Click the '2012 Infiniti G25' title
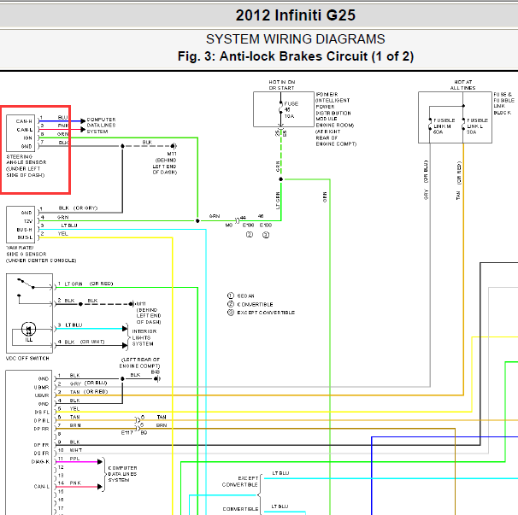The width and height of the screenshot is (518, 515). tap(296, 15)
